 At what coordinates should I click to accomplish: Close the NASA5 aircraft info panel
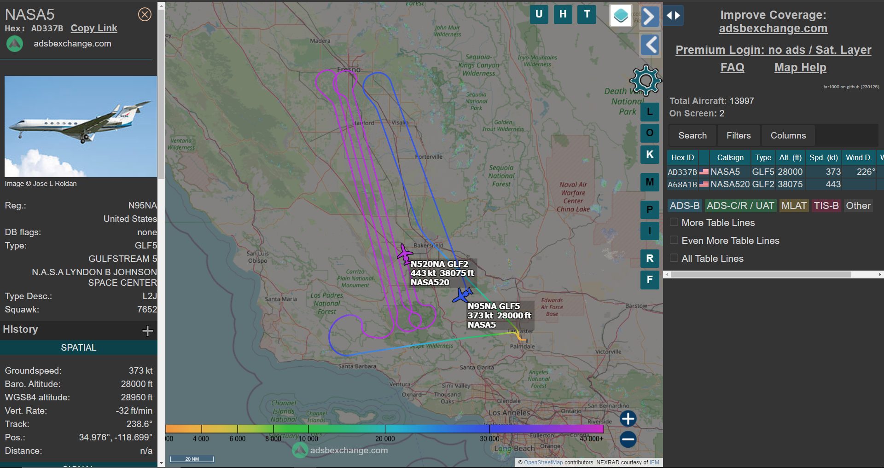[145, 15]
